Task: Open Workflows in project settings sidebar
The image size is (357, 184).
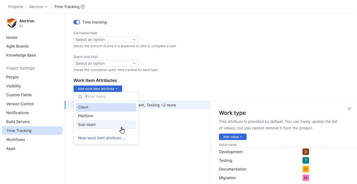Action: point(15,139)
